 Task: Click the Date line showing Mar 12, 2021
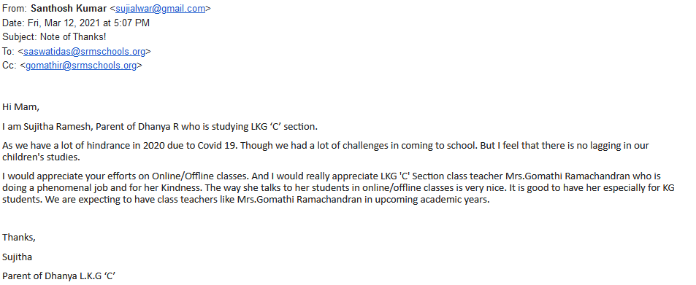pos(76,23)
